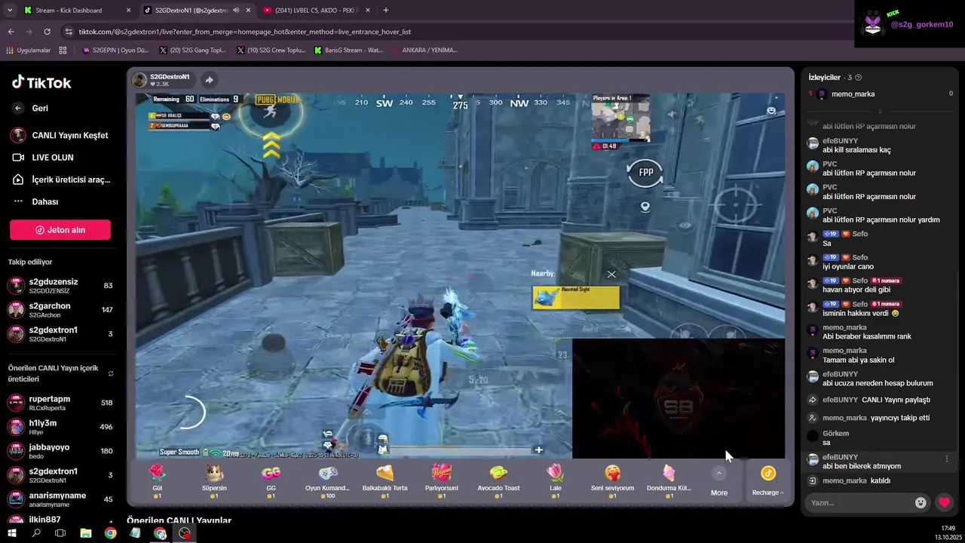Send the Lale tulip gift
Viewport: 965px width, 543px height.
click(x=556, y=480)
